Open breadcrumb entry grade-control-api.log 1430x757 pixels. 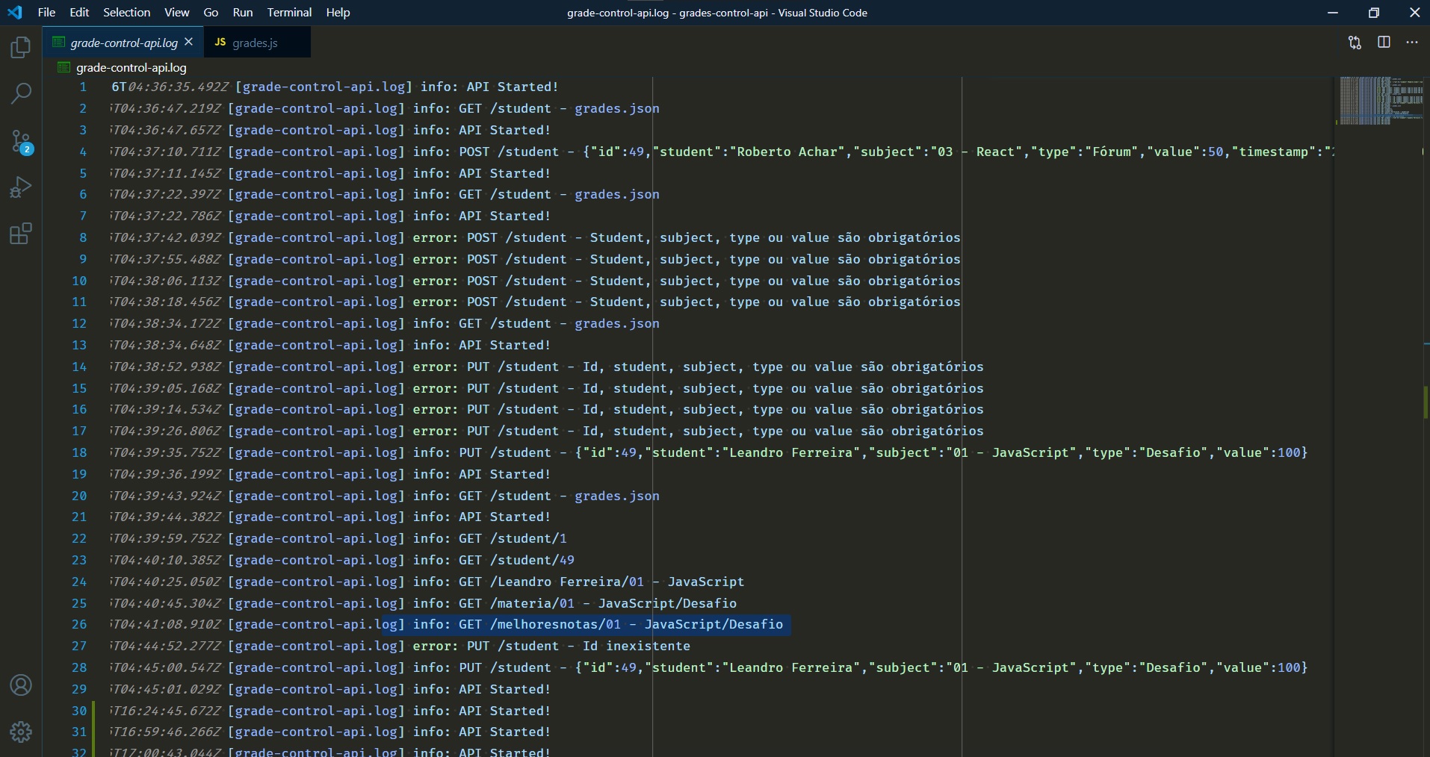131,67
